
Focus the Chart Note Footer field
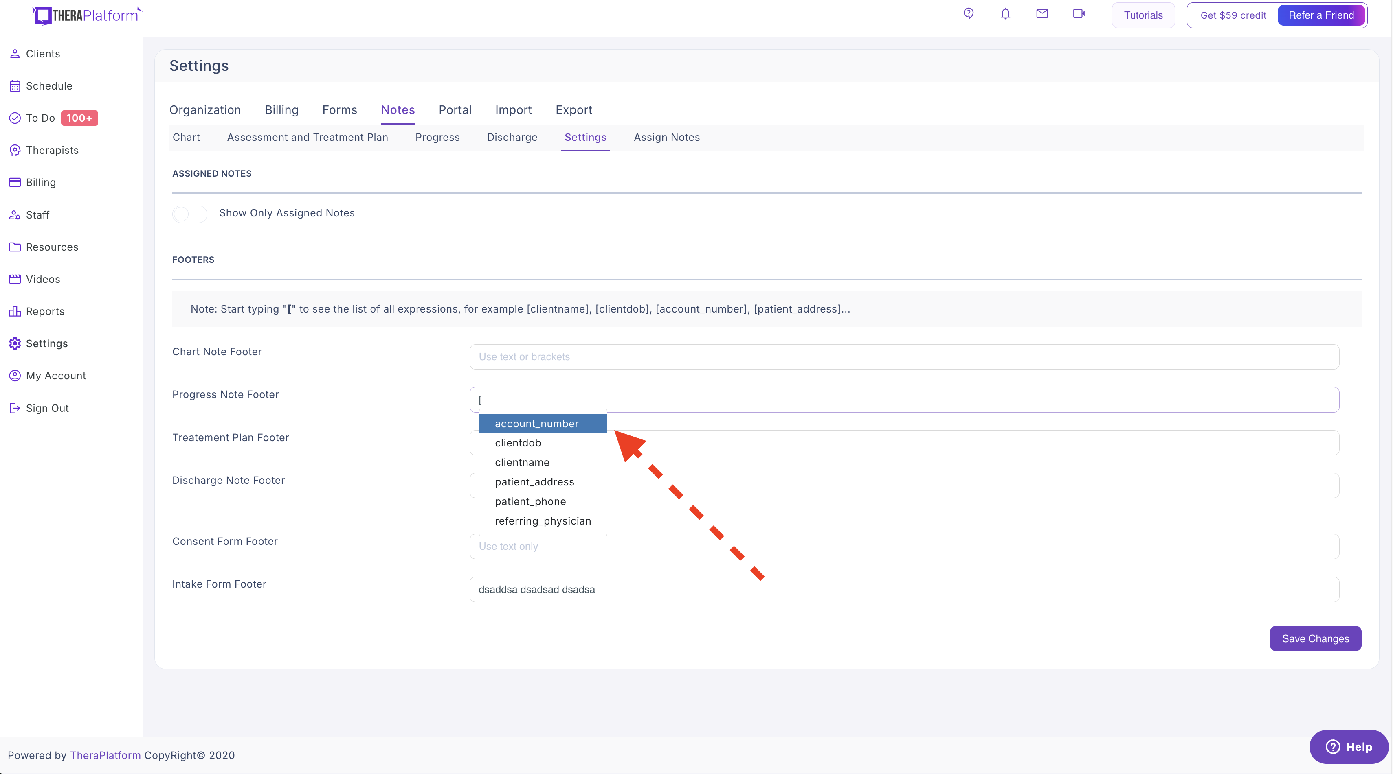[x=904, y=356]
